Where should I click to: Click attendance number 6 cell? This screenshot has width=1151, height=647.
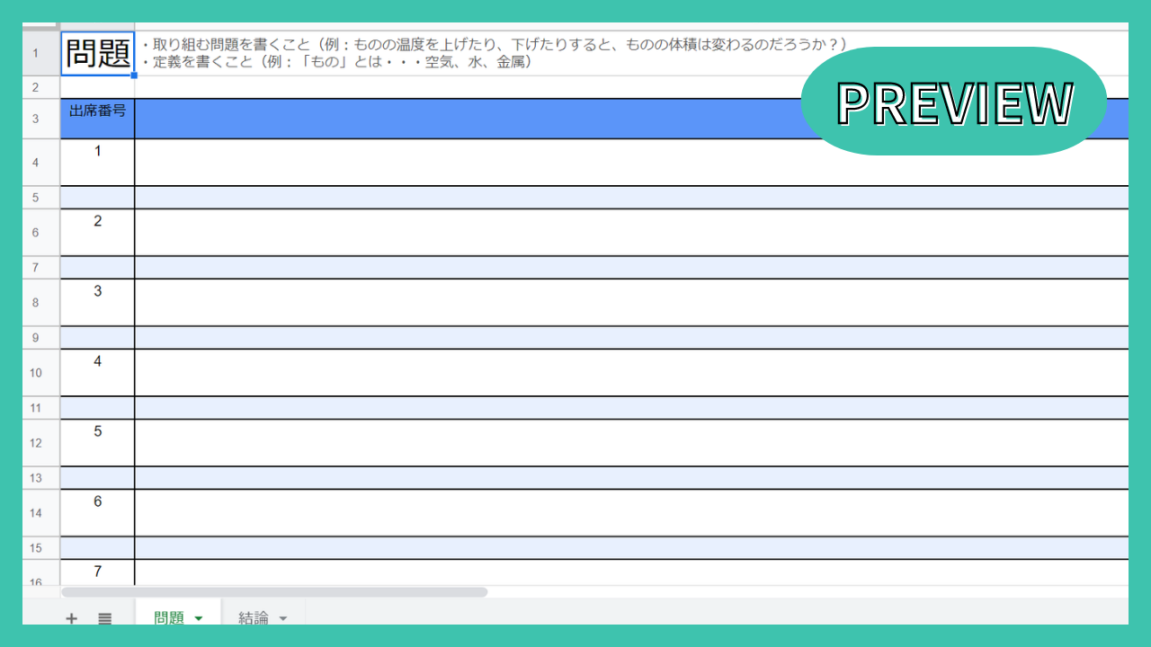[x=98, y=513]
